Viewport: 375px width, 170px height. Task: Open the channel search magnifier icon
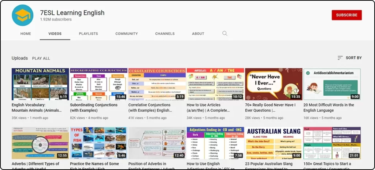click(x=225, y=33)
